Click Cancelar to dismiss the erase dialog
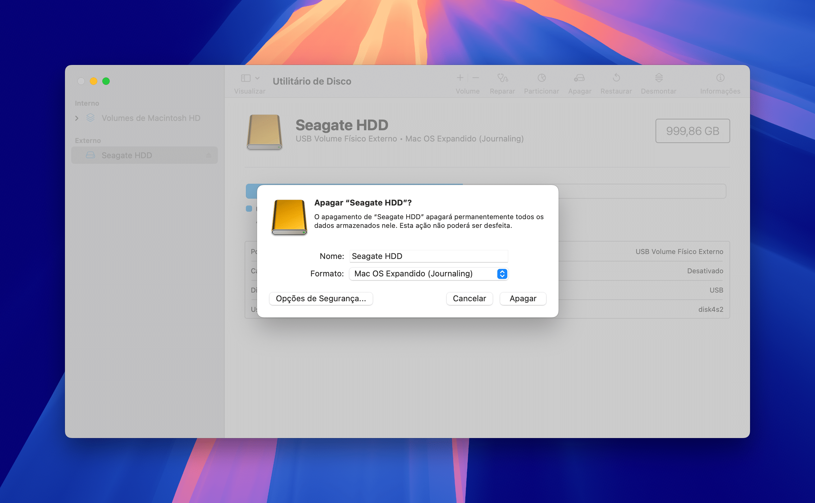The image size is (815, 503). [x=469, y=298]
